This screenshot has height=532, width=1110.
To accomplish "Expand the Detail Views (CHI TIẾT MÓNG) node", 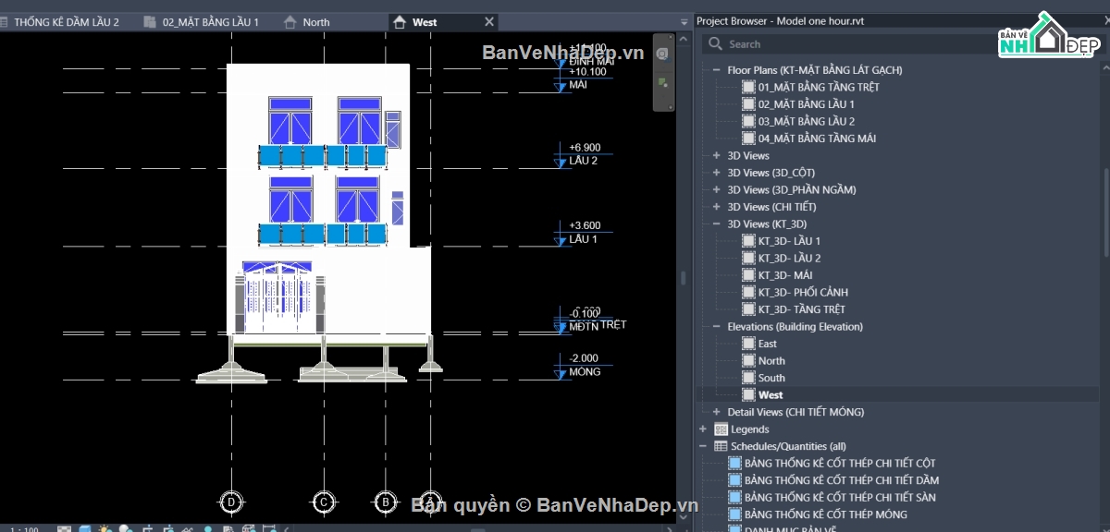I will pos(716,412).
